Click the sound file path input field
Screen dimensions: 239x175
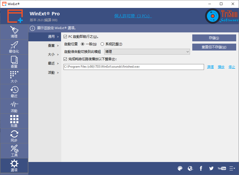134,67
